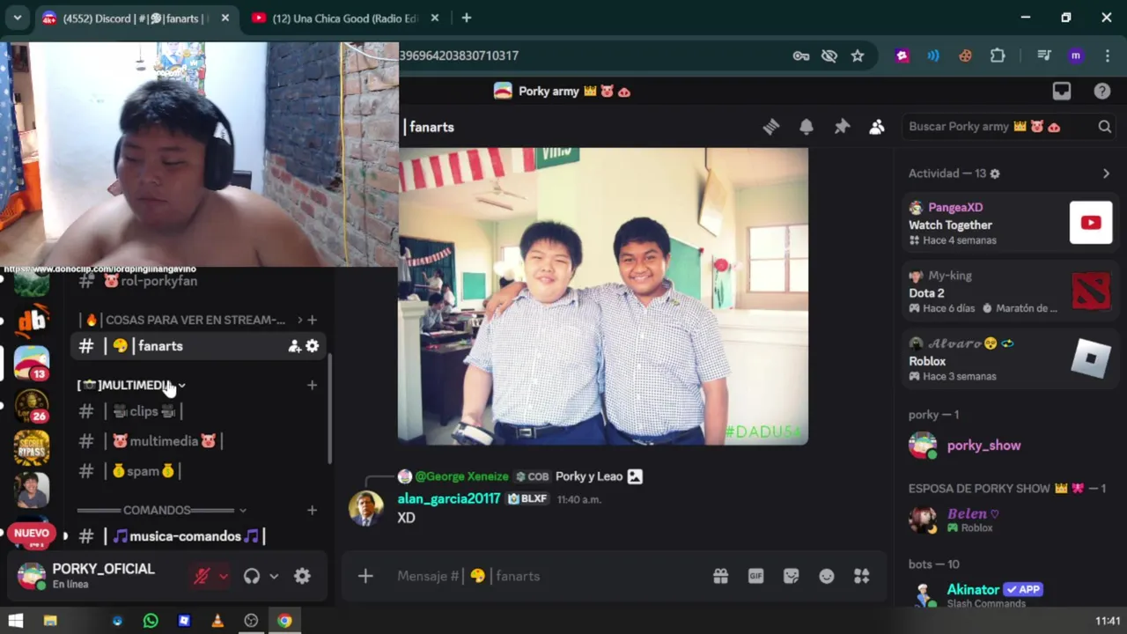Open the rol-porkyfan channel
The width and height of the screenshot is (1127, 634).
pos(198,281)
